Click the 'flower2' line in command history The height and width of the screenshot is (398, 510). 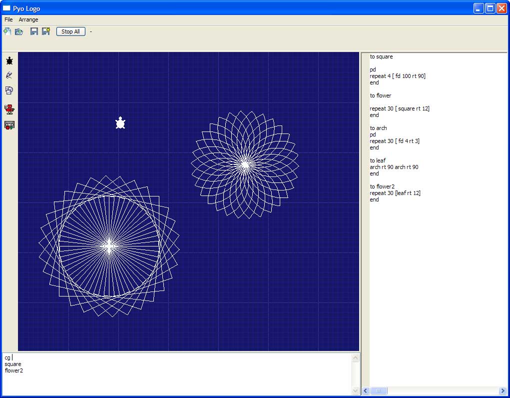14,370
